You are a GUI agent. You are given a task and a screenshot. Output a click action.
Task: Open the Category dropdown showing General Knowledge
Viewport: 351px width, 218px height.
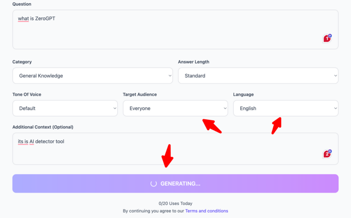click(x=93, y=76)
